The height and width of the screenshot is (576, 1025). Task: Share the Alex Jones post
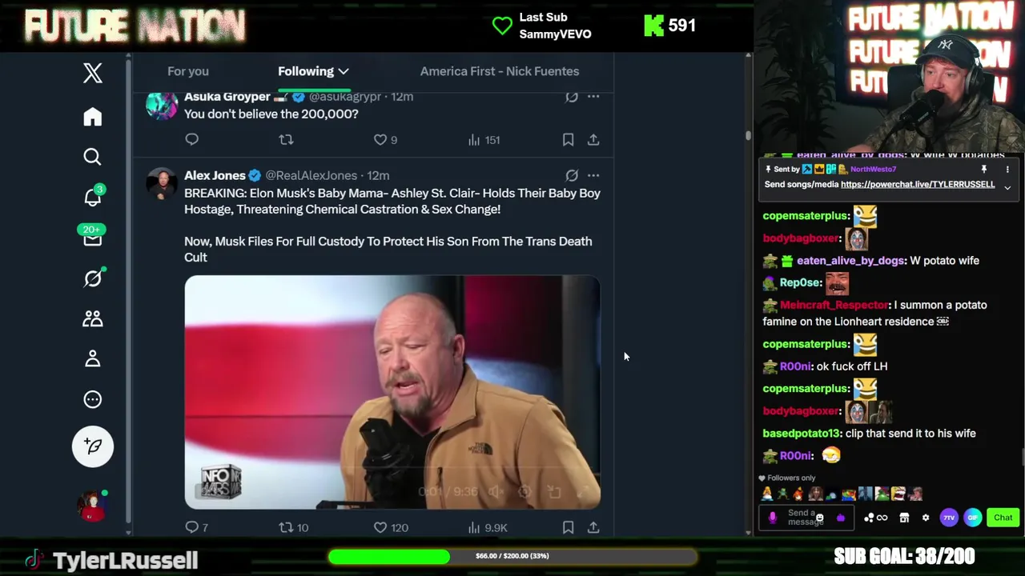[x=593, y=527]
